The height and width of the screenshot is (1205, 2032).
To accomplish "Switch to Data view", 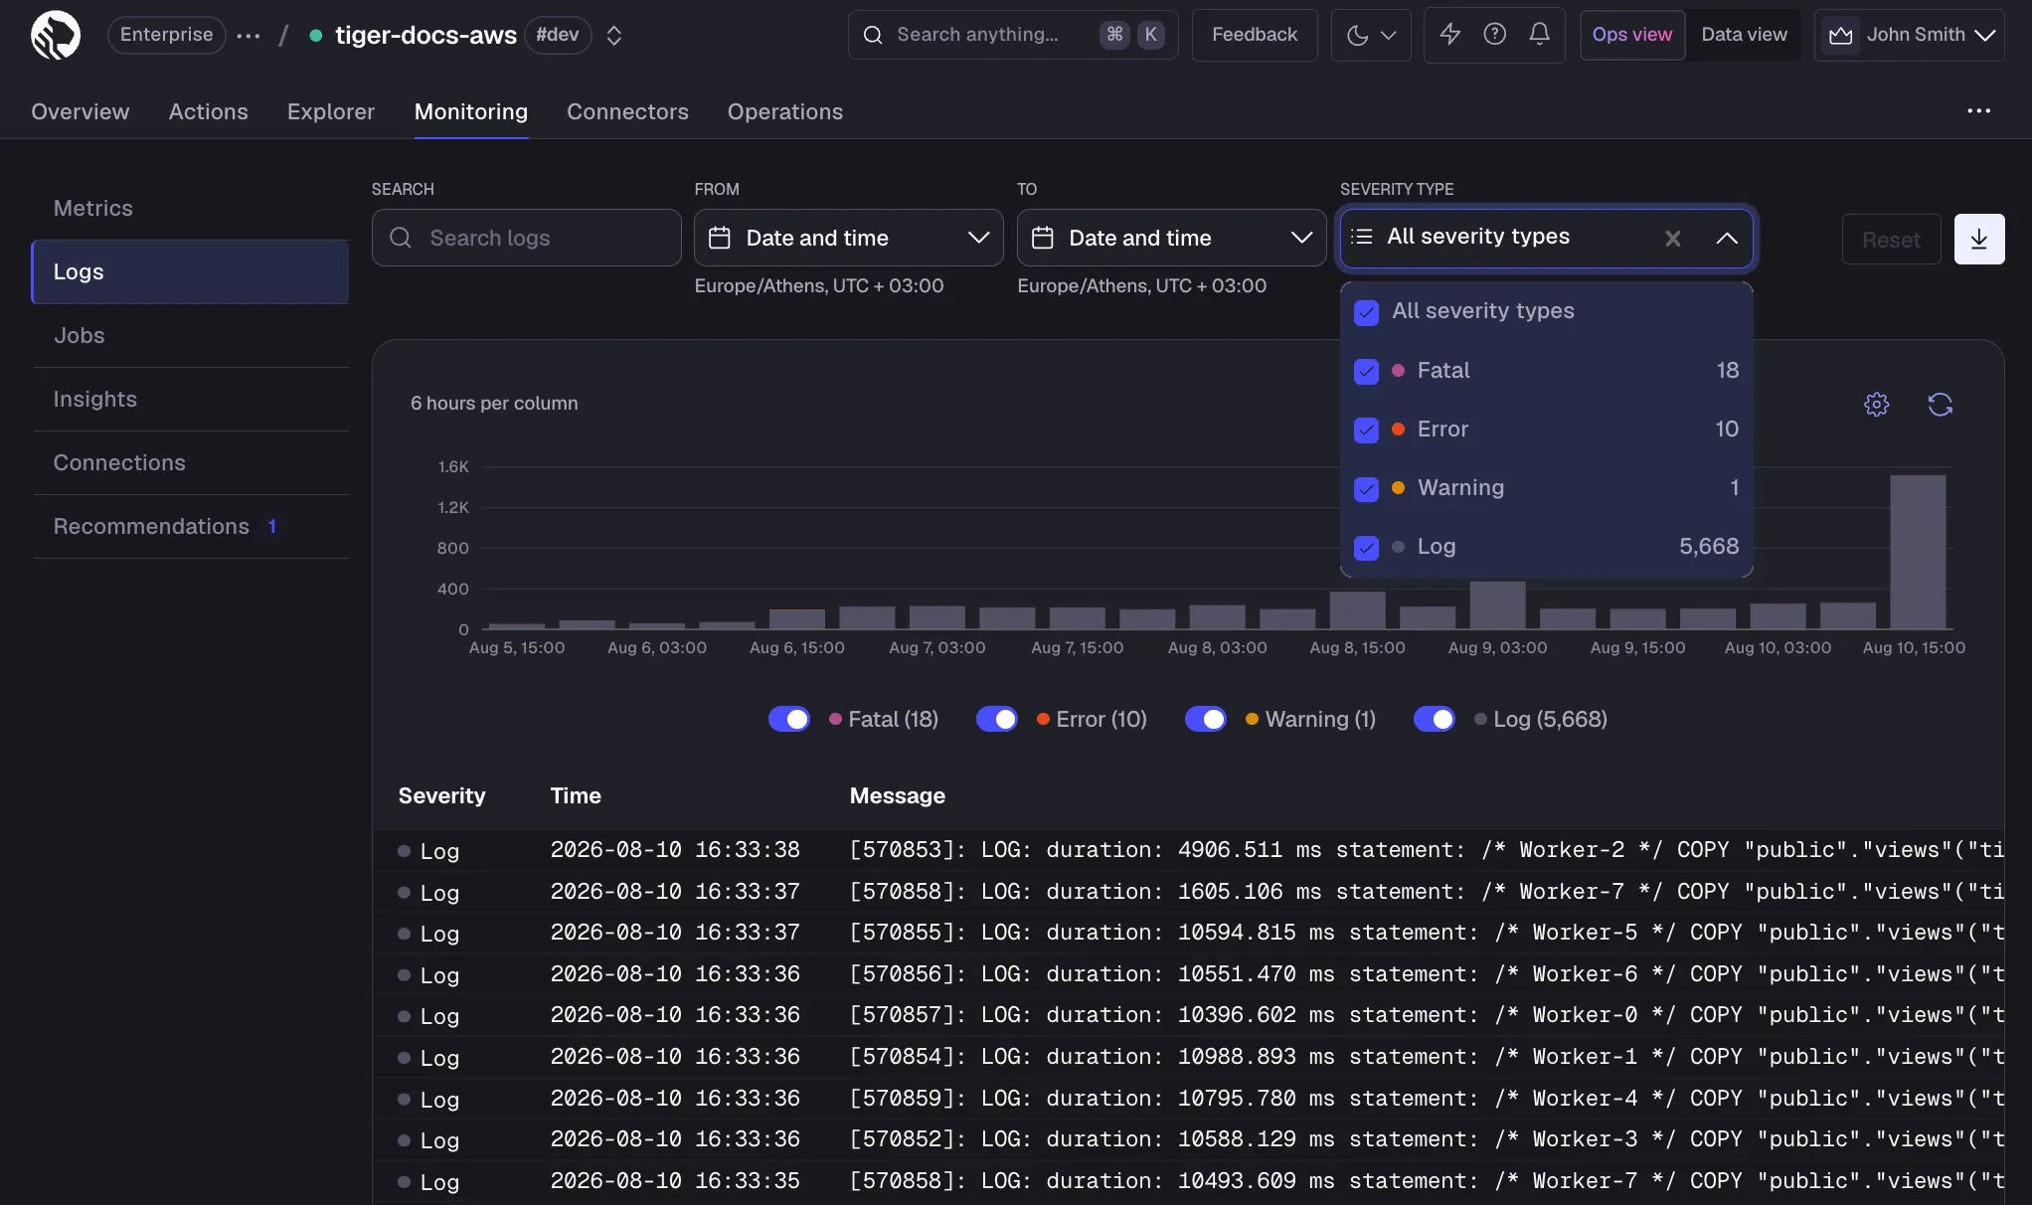I will point(1744,35).
